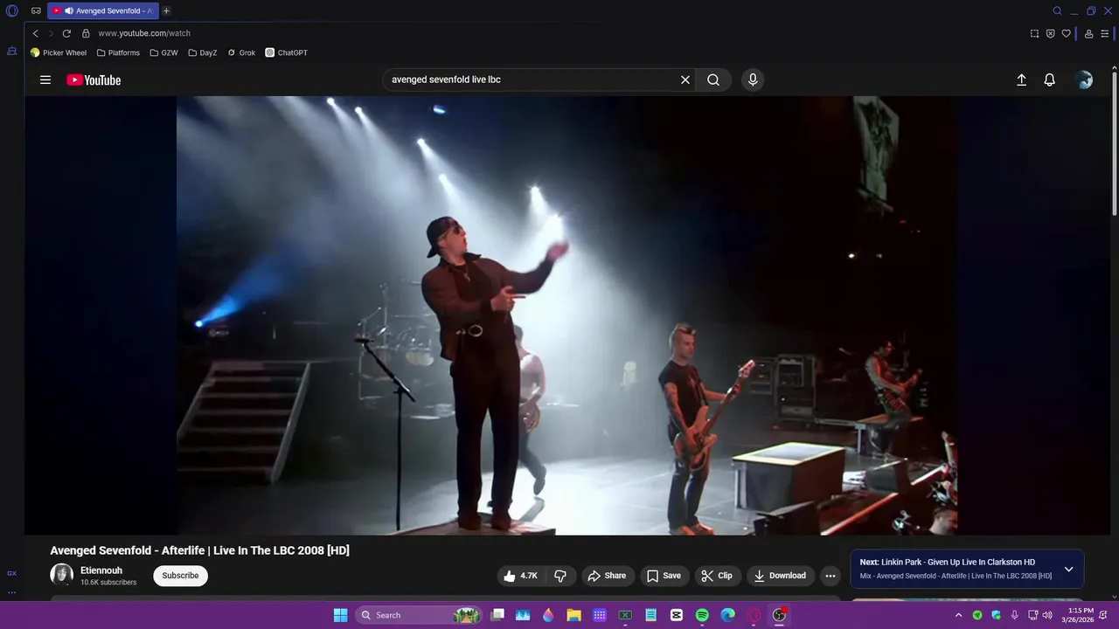Open the YouTube create upload icon

coord(1021,79)
